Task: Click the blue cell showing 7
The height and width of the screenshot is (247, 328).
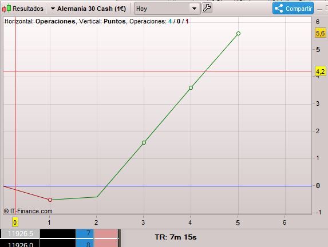Action: tap(85, 233)
